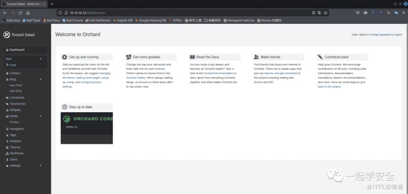
Task: Close the Tossed Salad tab
Action: [44, 4]
